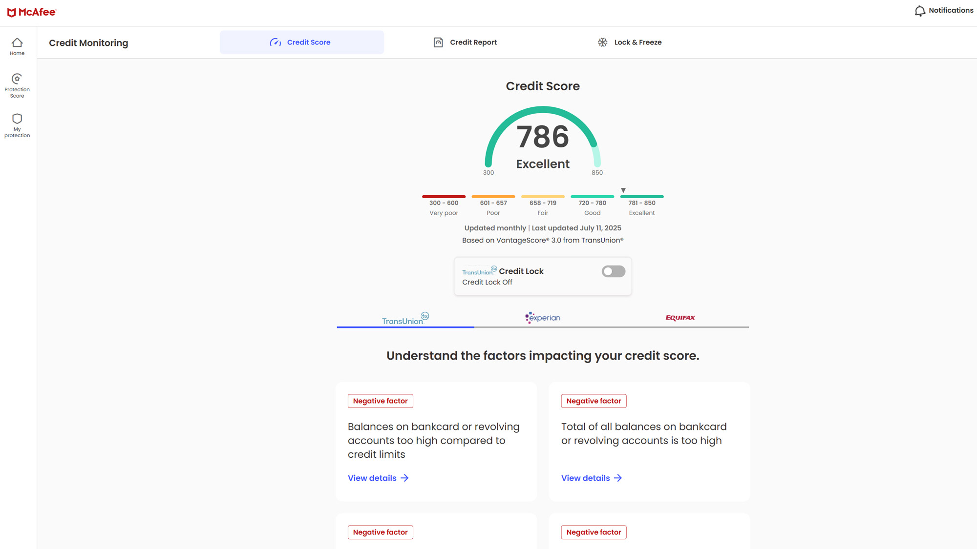
Task: Click the McAfee logo
Action: point(32,12)
